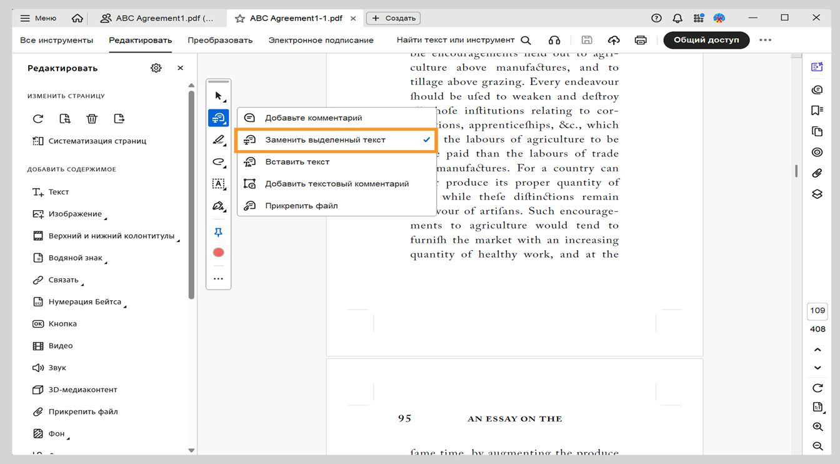Select 3D-медиаконтент tool

[x=74, y=390]
